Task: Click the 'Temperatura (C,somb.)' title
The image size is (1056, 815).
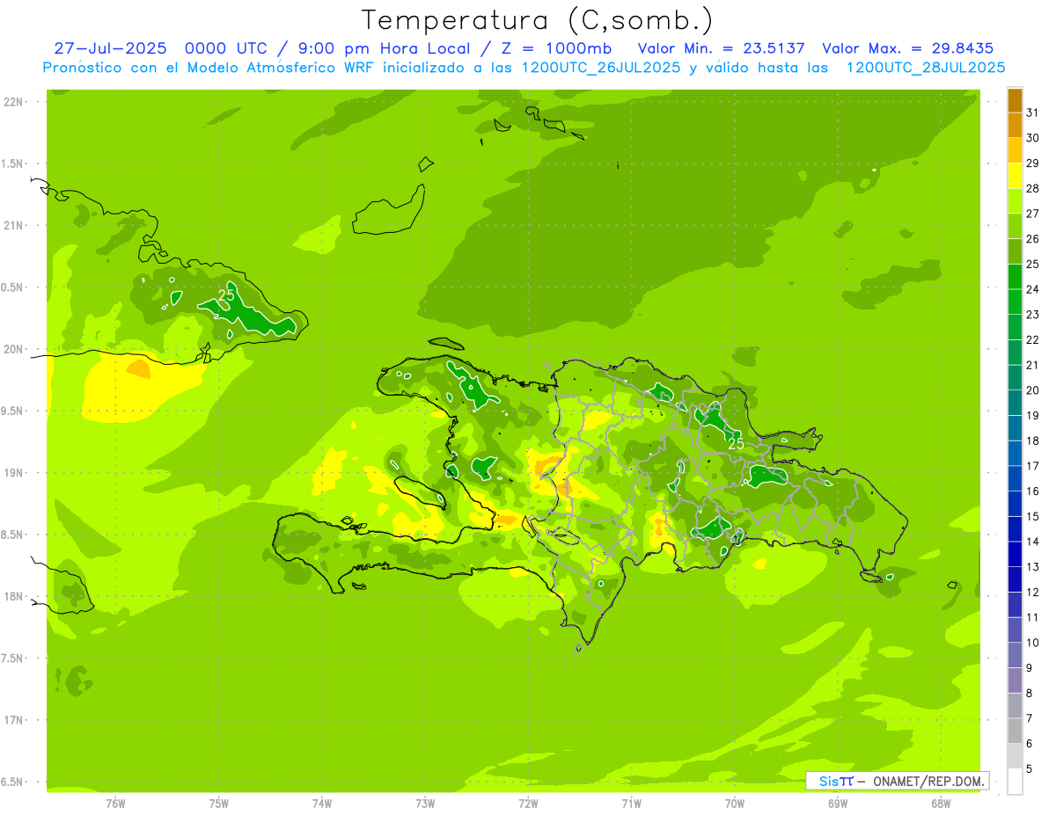Action: click(538, 20)
